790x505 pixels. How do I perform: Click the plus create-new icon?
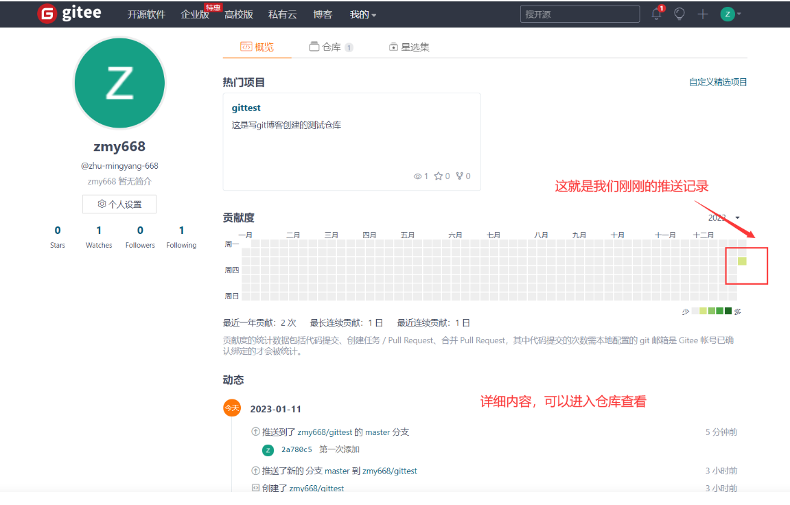(x=703, y=14)
